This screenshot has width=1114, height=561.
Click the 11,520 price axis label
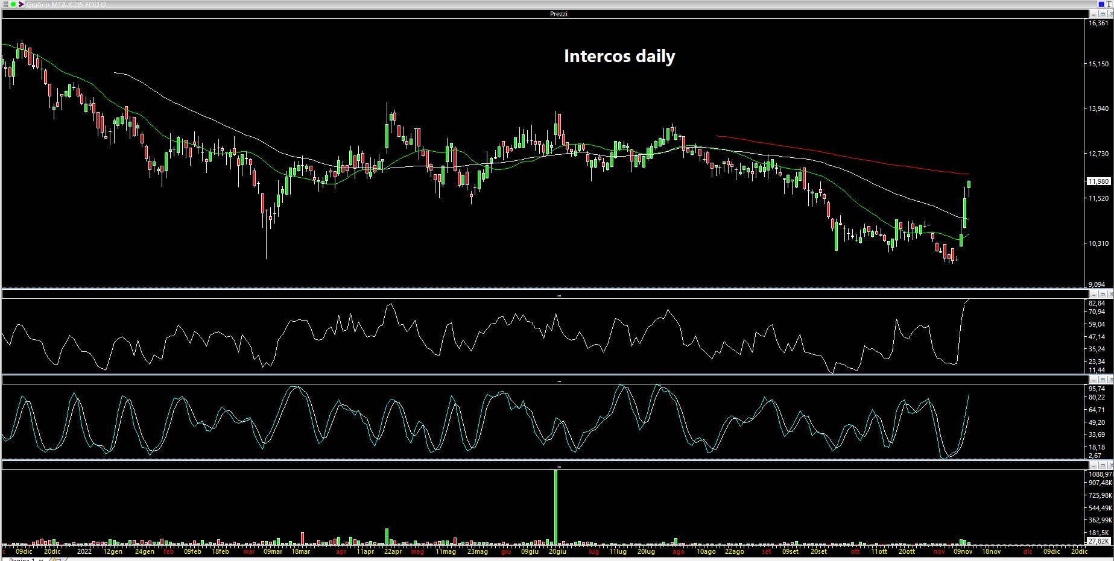(1099, 198)
